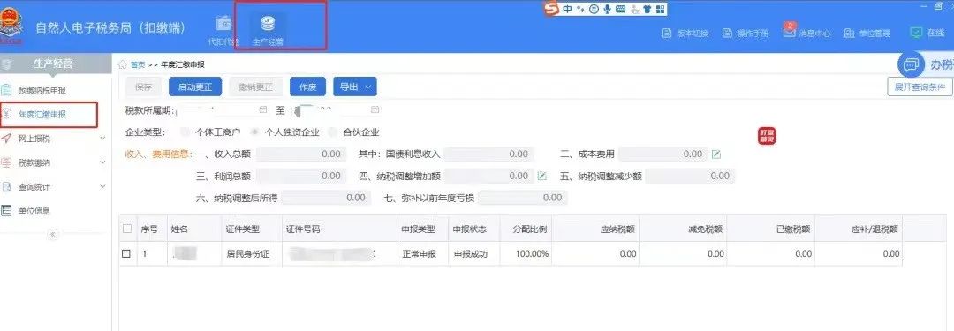Screen dimensions: 954x331
Task: Click the home icon next to 首页
Action: pos(122,64)
